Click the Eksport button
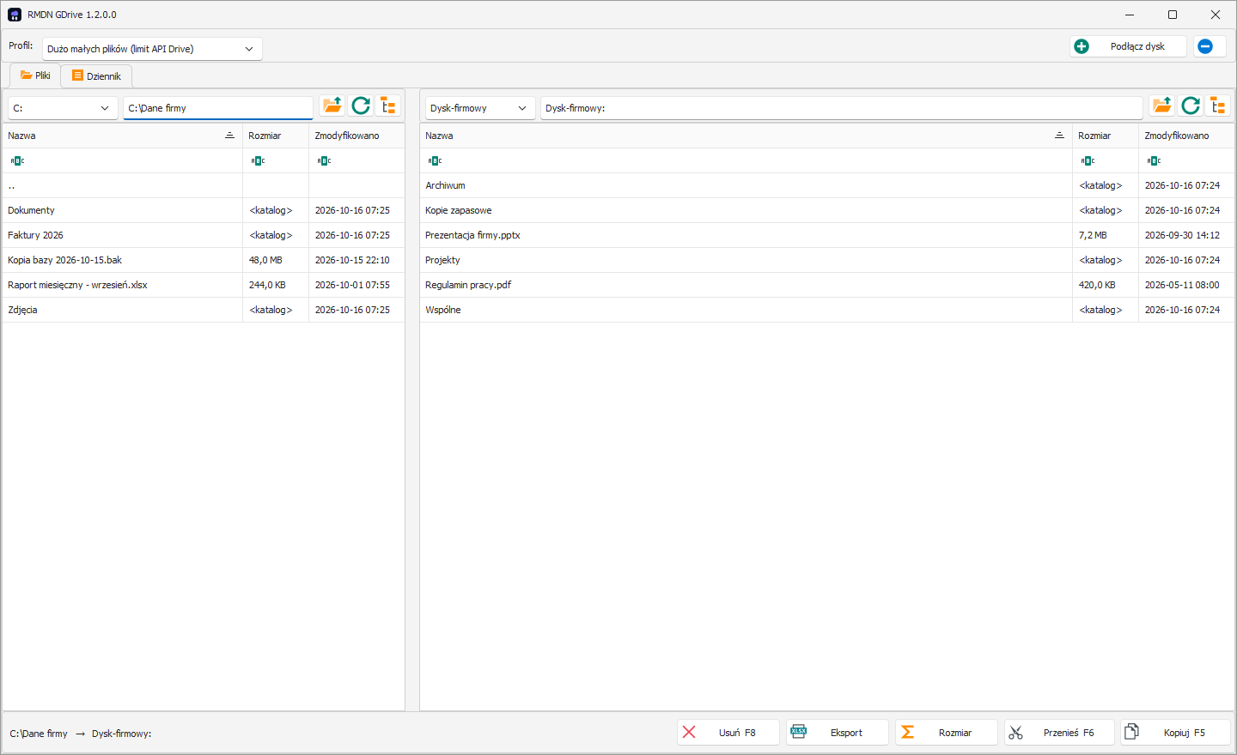This screenshot has height=755, width=1237. 838,733
